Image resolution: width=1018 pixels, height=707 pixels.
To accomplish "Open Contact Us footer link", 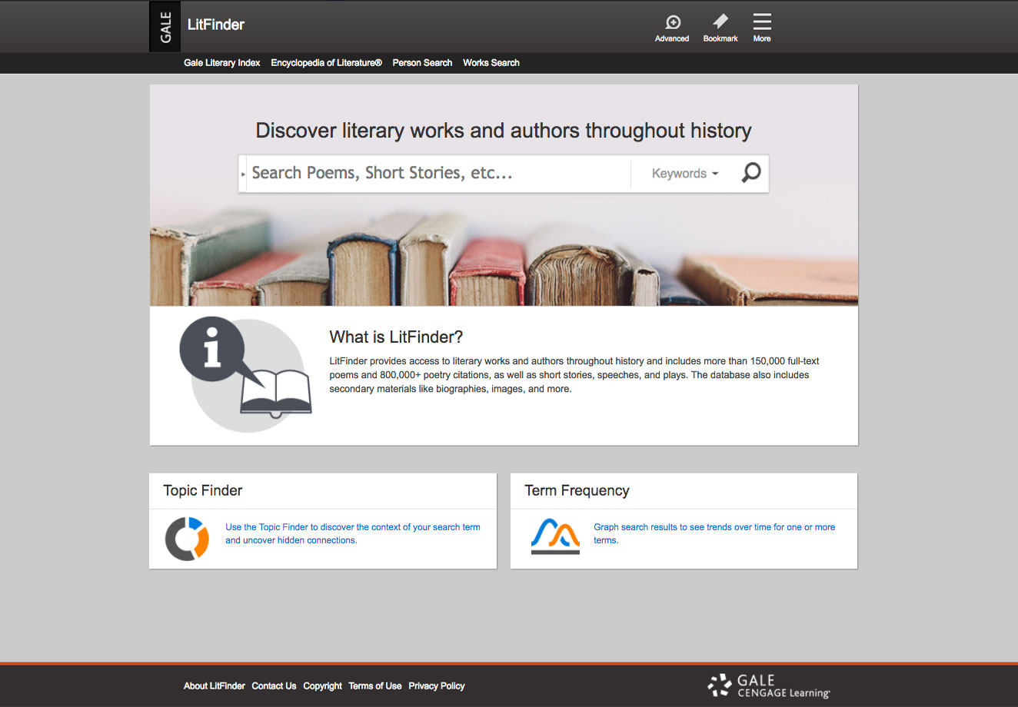I will (274, 686).
